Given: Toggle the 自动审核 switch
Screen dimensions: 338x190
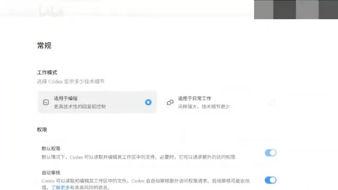Looking at the screenshot, I should pyautogui.click(x=270, y=180).
